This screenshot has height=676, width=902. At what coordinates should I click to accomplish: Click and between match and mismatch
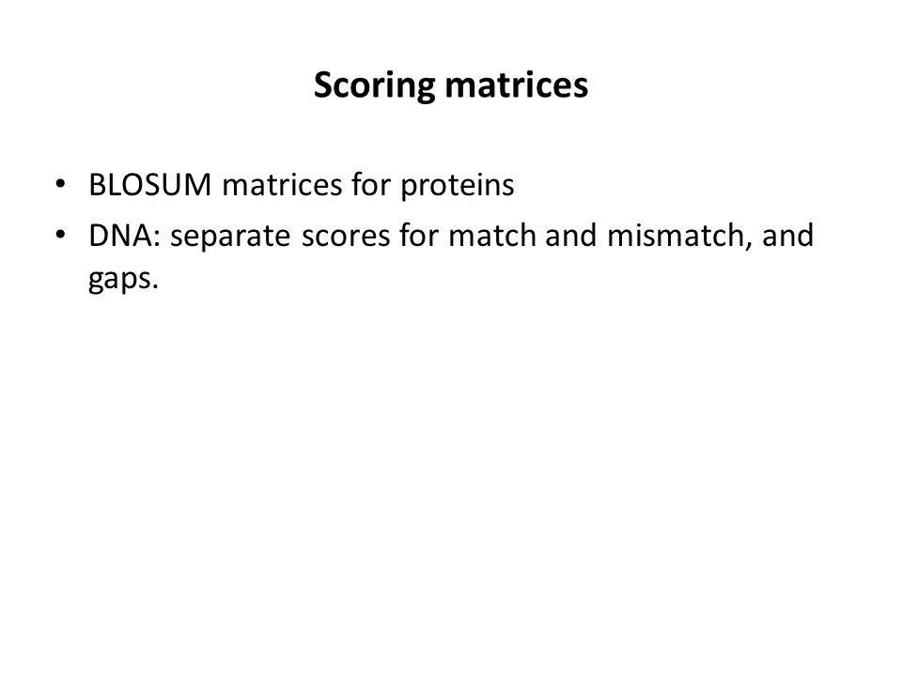click(570, 235)
